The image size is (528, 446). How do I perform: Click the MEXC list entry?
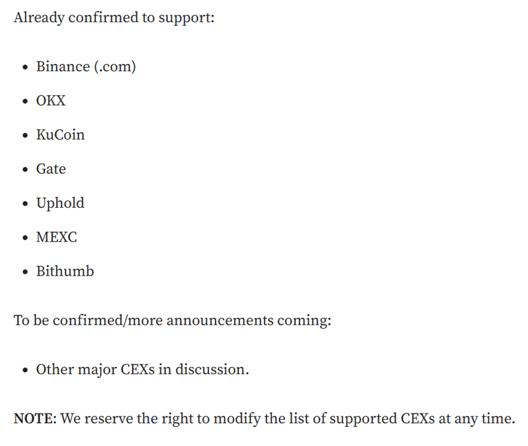point(57,237)
